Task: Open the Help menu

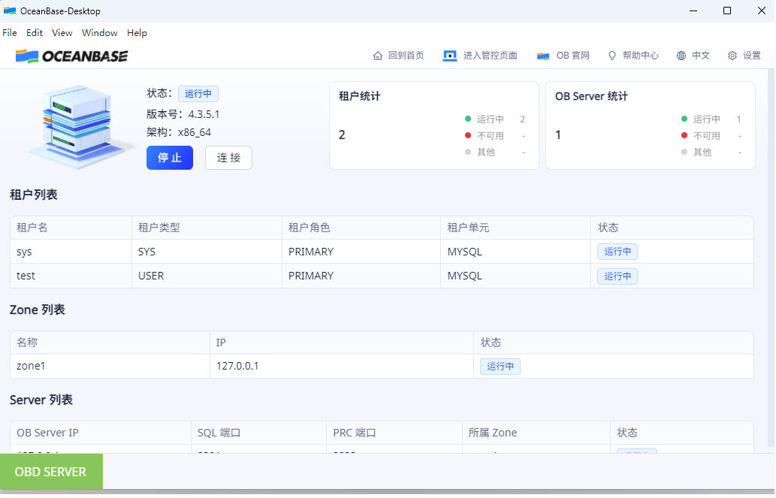Action: [137, 32]
